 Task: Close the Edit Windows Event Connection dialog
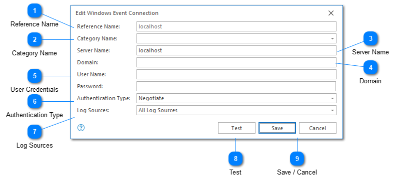coord(331,13)
